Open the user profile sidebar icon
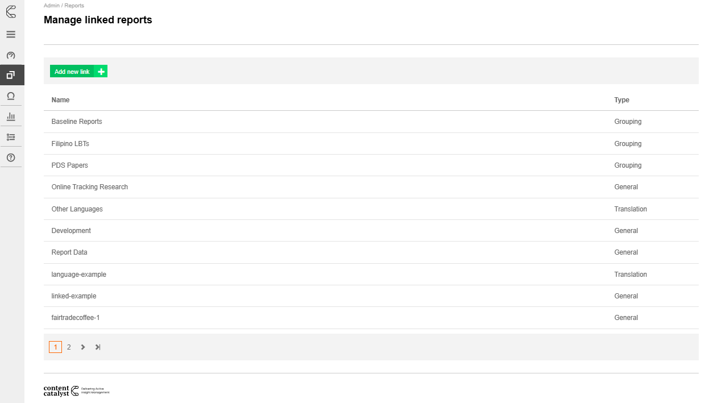 (11, 95)
